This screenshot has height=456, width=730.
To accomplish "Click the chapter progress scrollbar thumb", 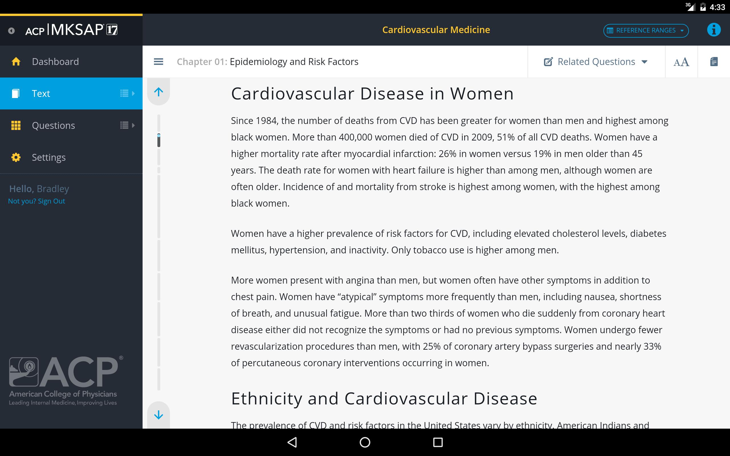I will click(159, 140).
